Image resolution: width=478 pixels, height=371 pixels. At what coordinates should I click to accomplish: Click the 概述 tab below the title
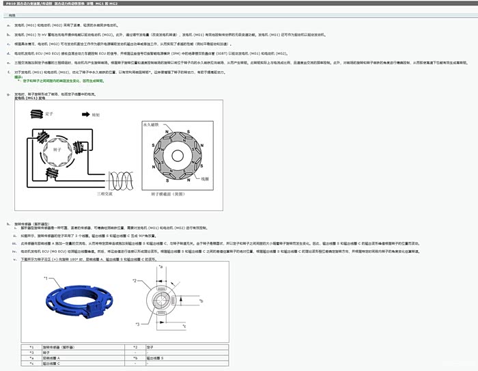coord(12,13)
